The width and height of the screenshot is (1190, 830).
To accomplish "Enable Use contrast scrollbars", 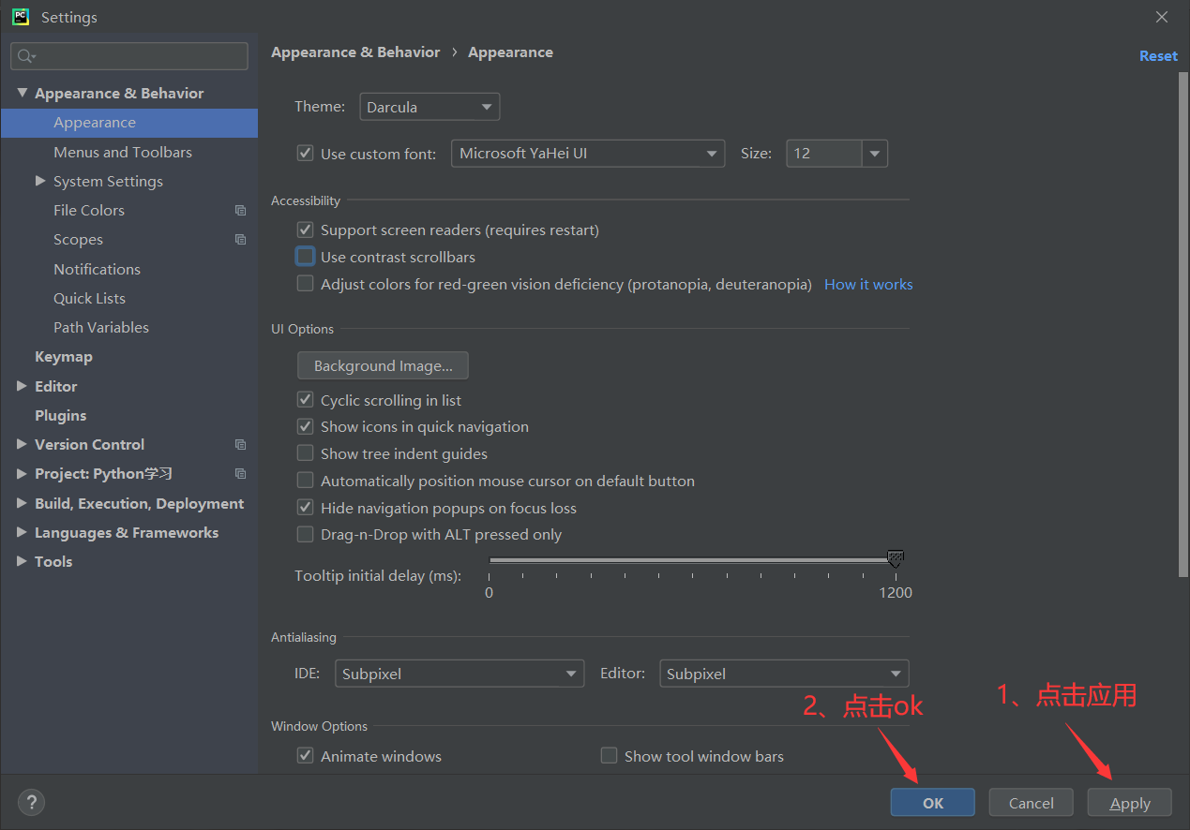I will [x=305, y=256].
